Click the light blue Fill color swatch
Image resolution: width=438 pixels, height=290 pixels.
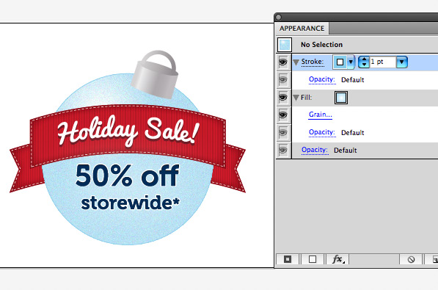tap(341, 98)
